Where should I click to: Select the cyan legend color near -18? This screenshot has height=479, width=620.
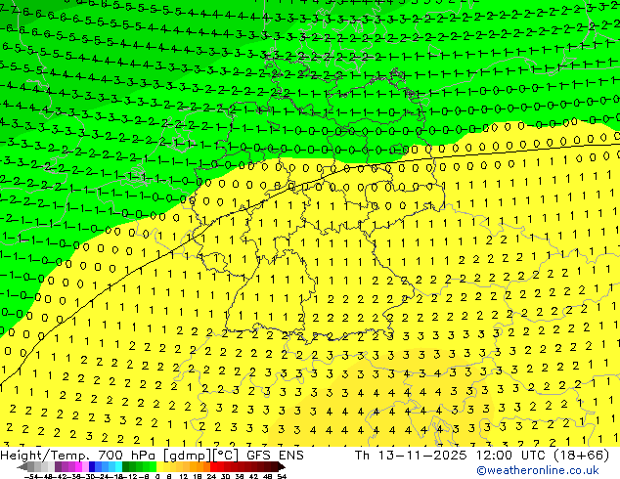pos(119,466)
